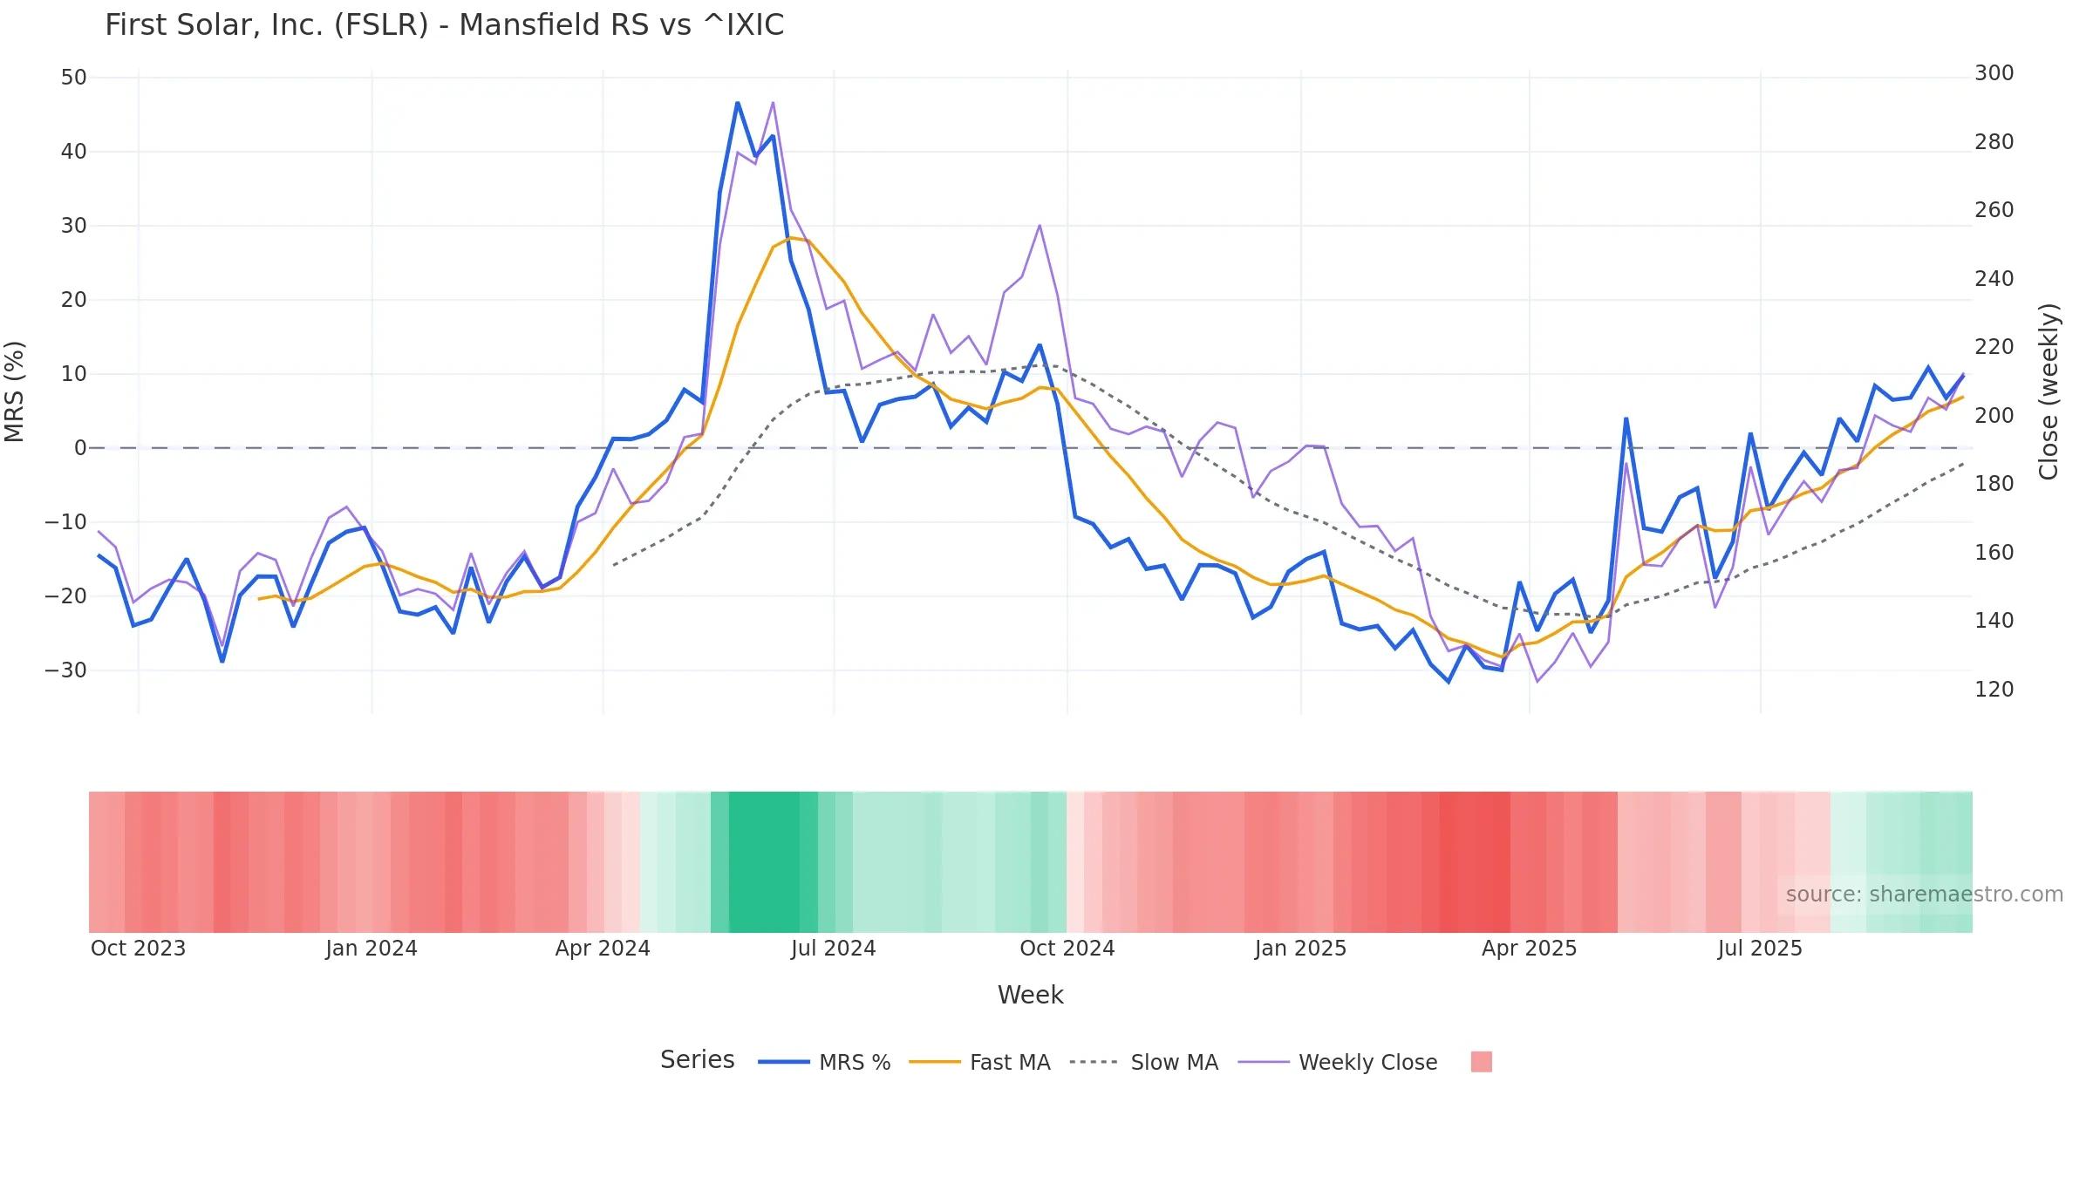Click the 30 tick on the MRS axis
Screen dimensions: 2093x1177
[73, 226]
